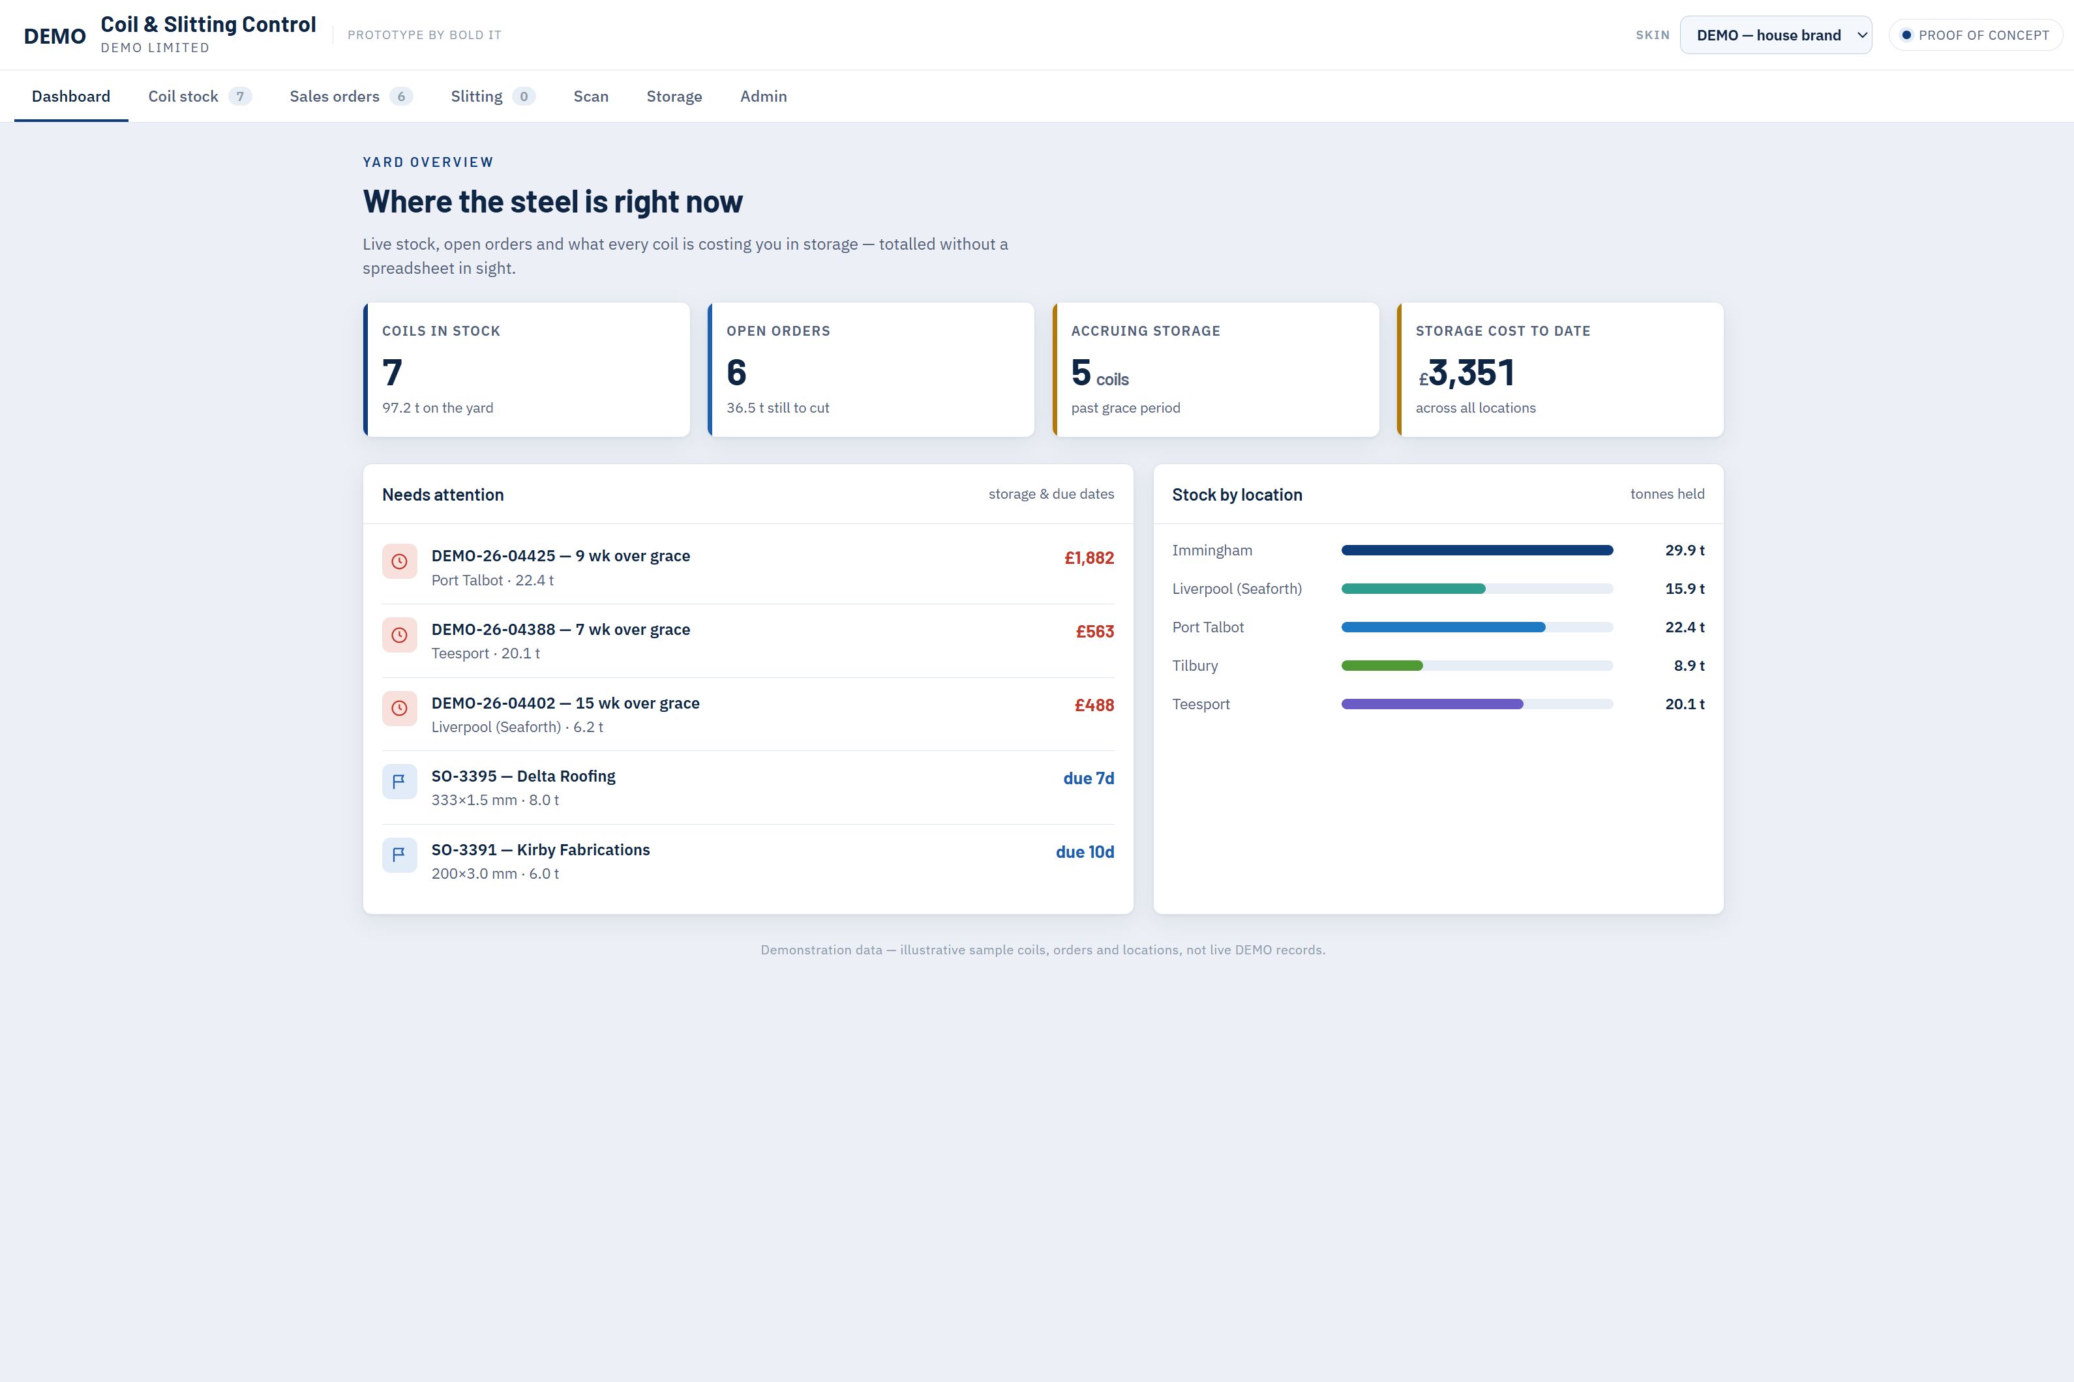The height and width of the screenshot is (1382, 2074).
Task: Go to the Sales orders tab
Action: click(351, 96)
